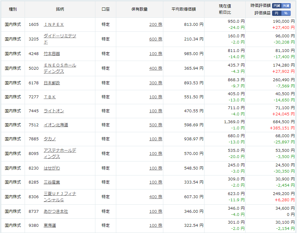
Task: Click the 500 株 quantity for イオン北海道
Action: [156, 125]
